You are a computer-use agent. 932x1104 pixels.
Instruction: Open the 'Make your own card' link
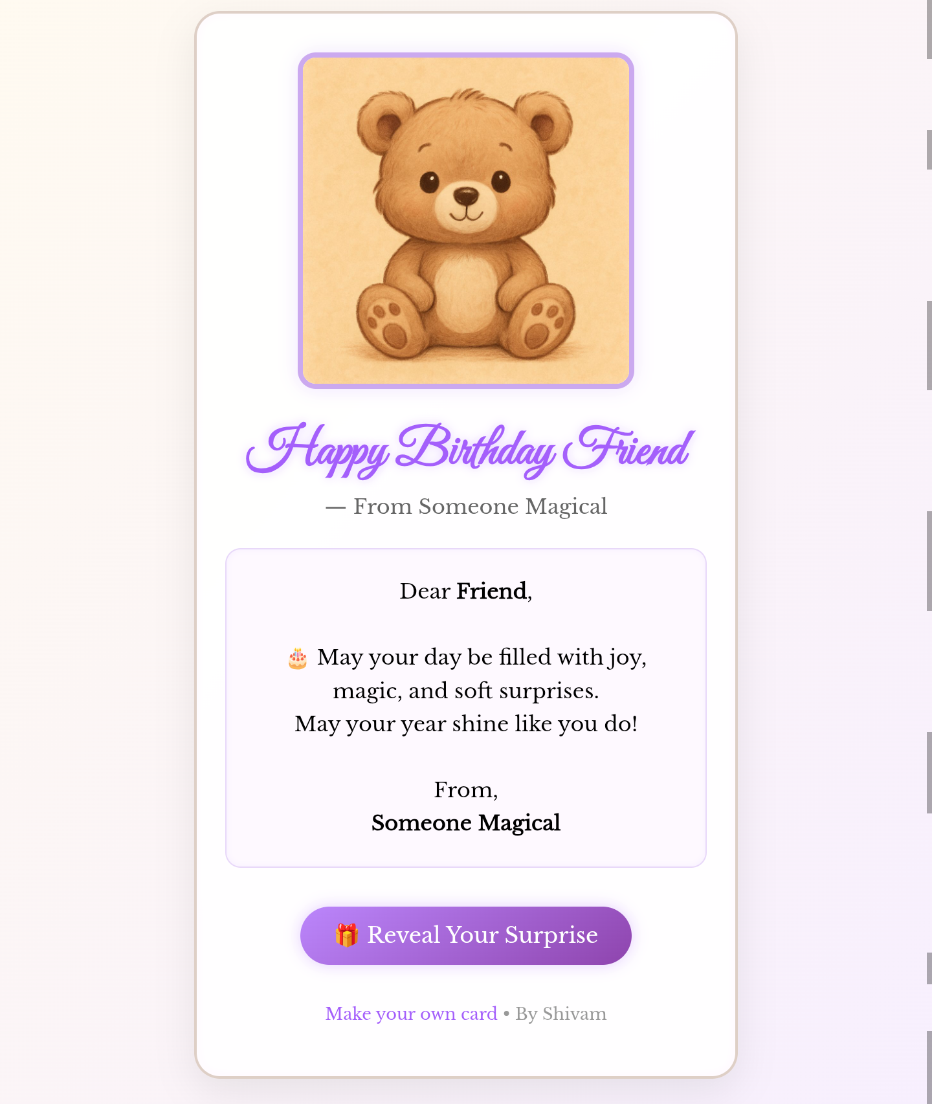click(410, 1014)
